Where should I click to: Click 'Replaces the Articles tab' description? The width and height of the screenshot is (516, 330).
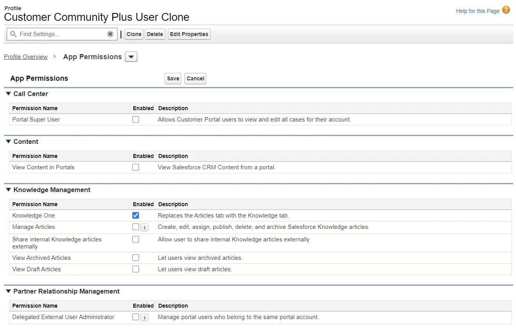click(223, 216)
